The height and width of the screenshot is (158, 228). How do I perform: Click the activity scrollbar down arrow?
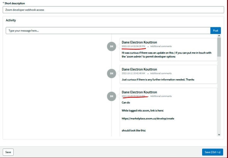(x=219, y=135)
